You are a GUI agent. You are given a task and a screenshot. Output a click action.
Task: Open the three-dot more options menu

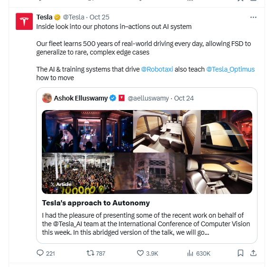click(253, 17)
